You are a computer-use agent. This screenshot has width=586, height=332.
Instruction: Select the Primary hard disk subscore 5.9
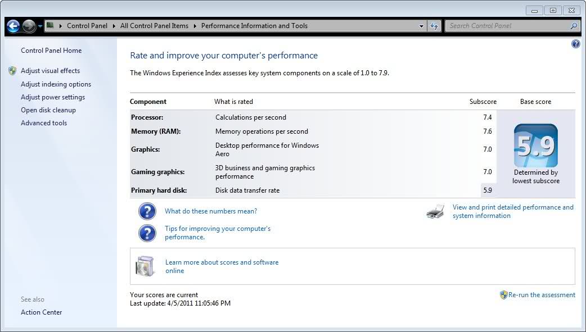point(488,190)
